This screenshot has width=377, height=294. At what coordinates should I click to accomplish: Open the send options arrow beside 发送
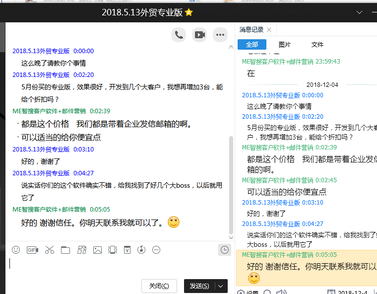pyautogui.click(x=221, y=286)
